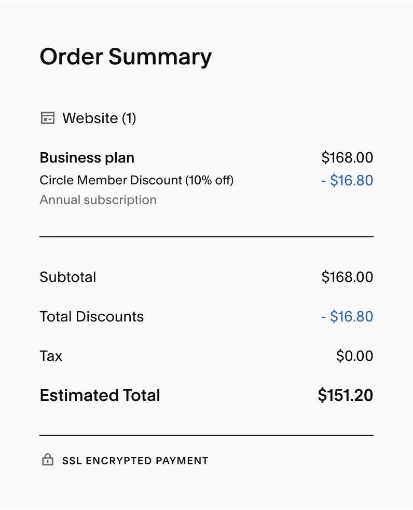Image resolution: width=413 pixels, height=510 pixels.
Task: Click the Subtotal $168.00 amount
Action: tap(347, 277)
